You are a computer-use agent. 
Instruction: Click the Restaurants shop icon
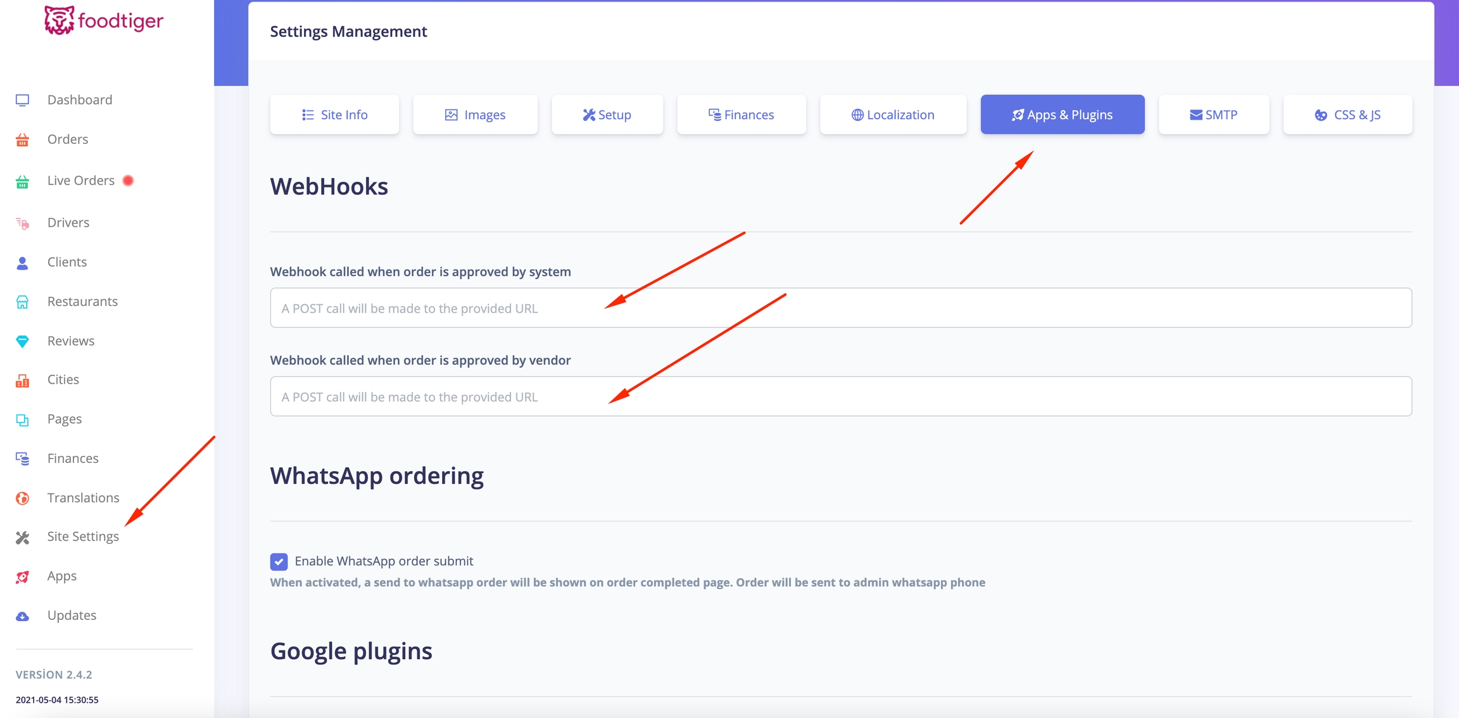(23, 302)
